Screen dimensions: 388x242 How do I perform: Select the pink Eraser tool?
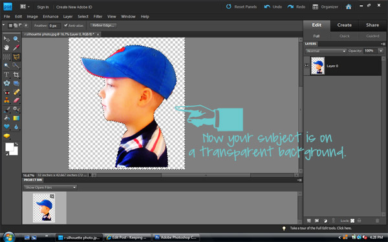pos(16,101)
